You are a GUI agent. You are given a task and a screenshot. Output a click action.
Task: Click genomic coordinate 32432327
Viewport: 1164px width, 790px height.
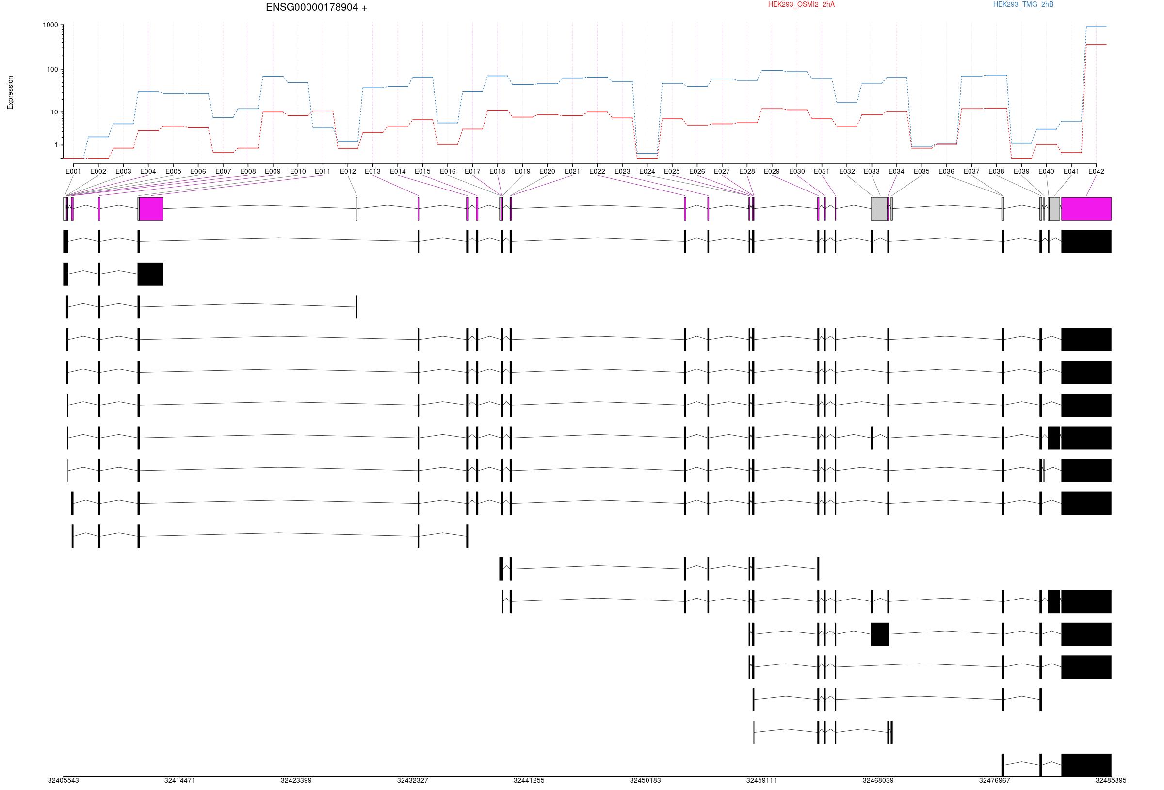413,780
